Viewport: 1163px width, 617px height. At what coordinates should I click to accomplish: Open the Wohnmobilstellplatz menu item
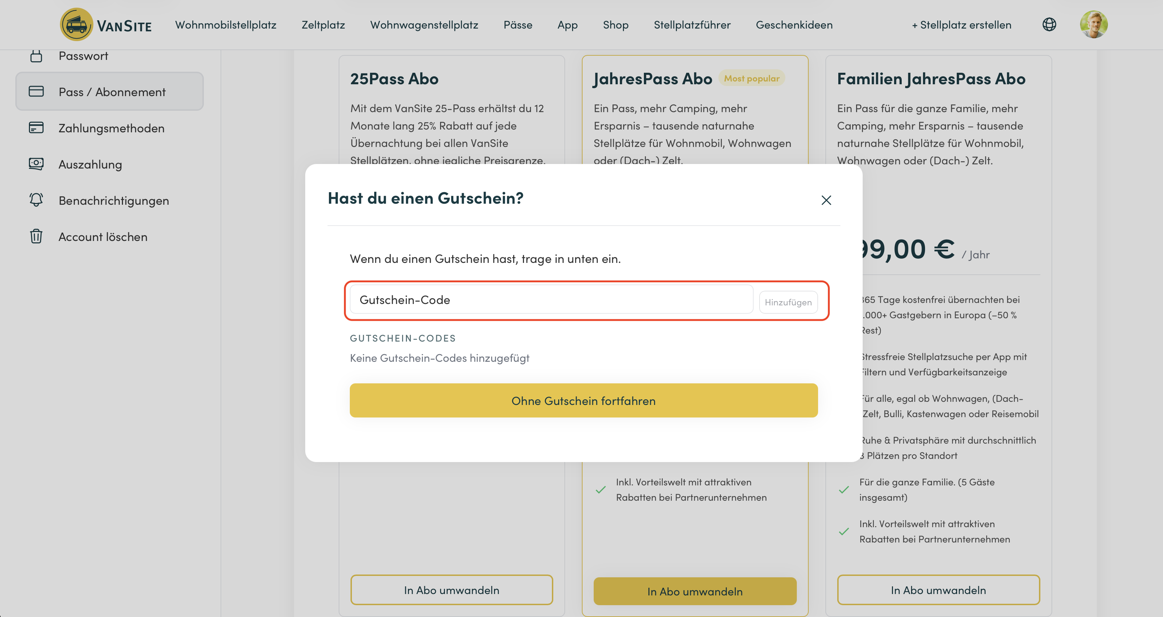225,25
